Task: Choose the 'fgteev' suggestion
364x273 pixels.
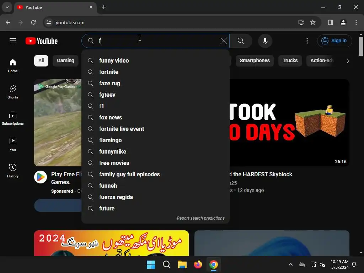Action: (155, 95)
